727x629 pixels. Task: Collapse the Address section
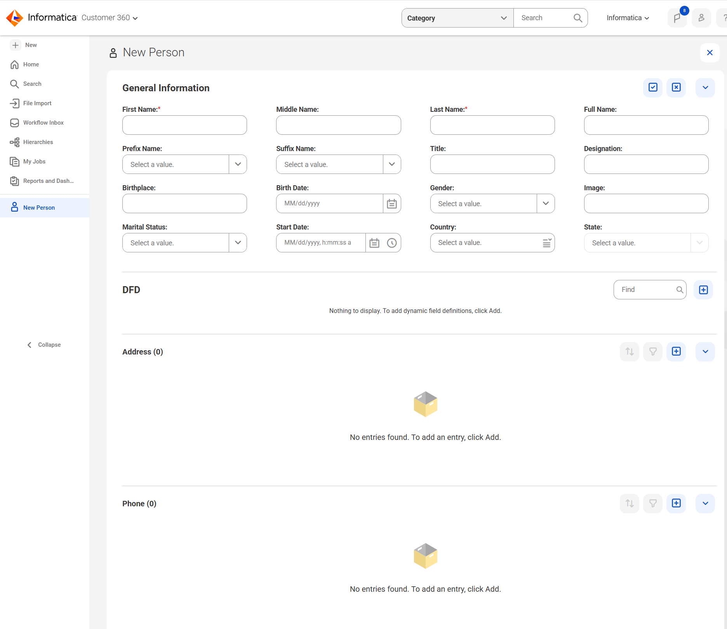(705, 351)
